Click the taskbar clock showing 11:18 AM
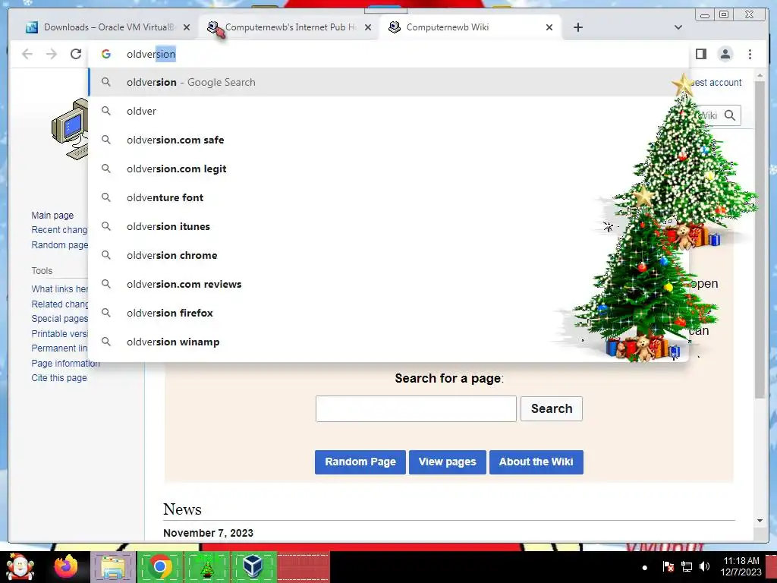777x583 pixels. click(741, 566)
